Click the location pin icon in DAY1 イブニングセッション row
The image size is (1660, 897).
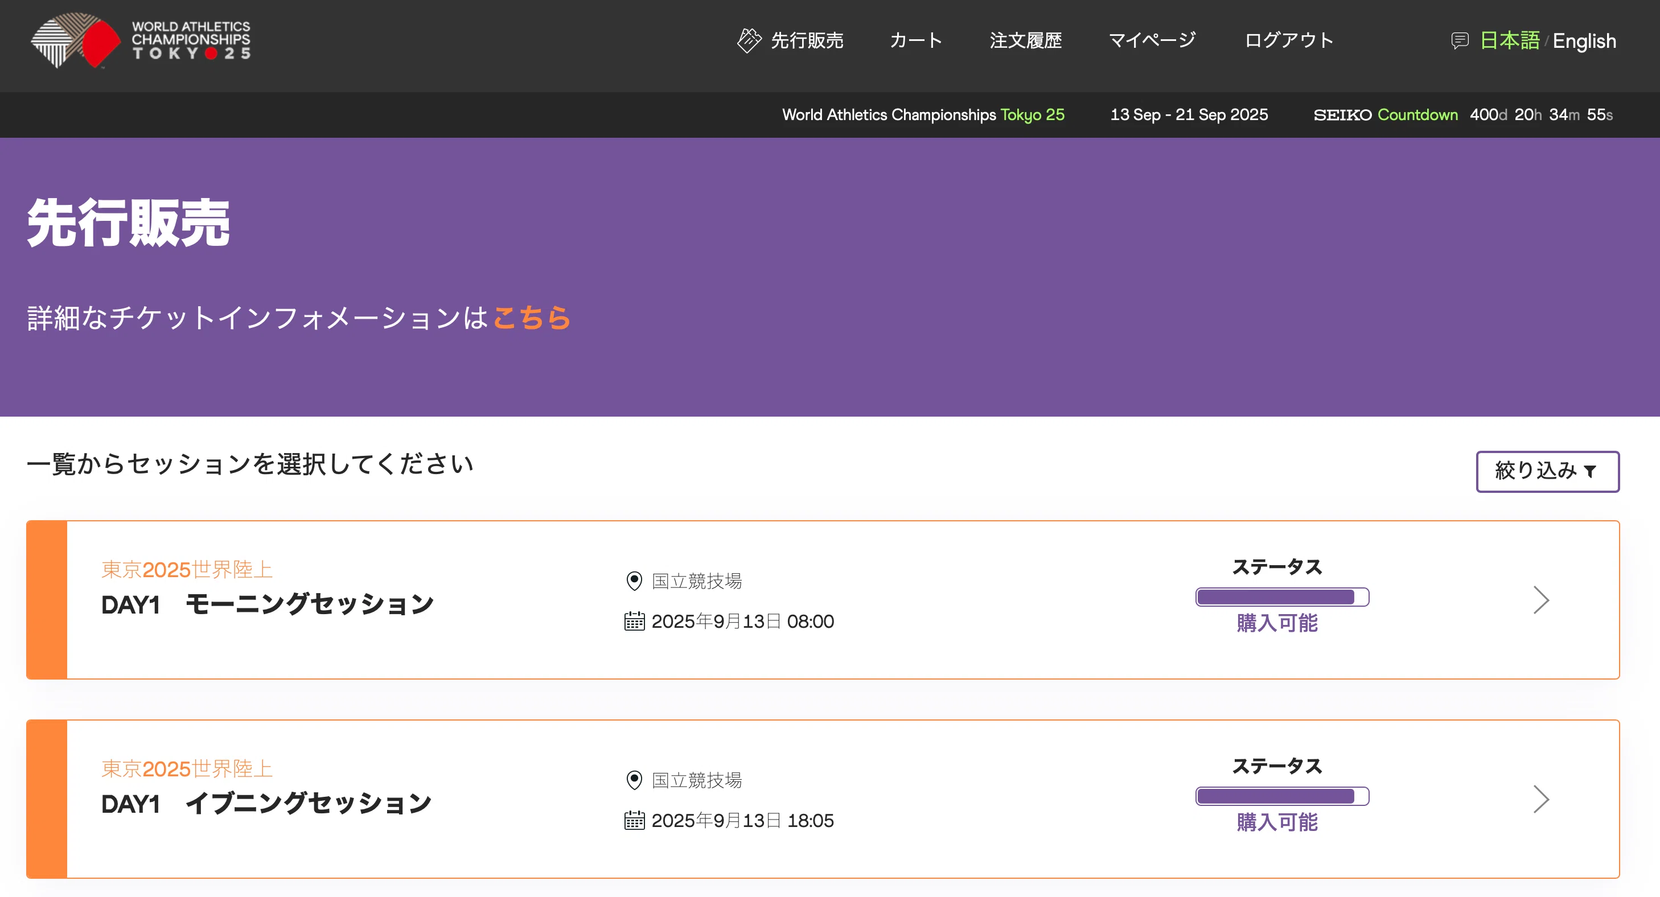[634, 780]
